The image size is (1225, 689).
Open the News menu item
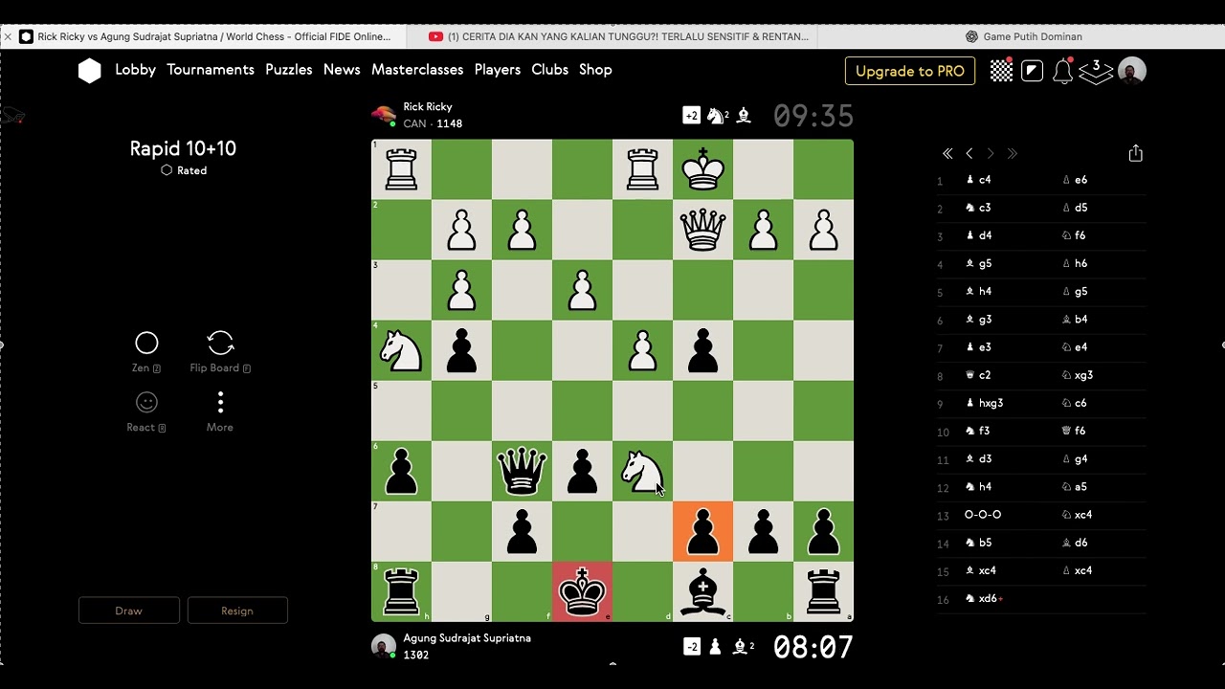[342, 70]
